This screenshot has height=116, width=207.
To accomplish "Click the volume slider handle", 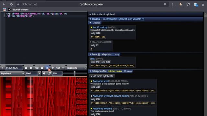I will click(75, 73).
